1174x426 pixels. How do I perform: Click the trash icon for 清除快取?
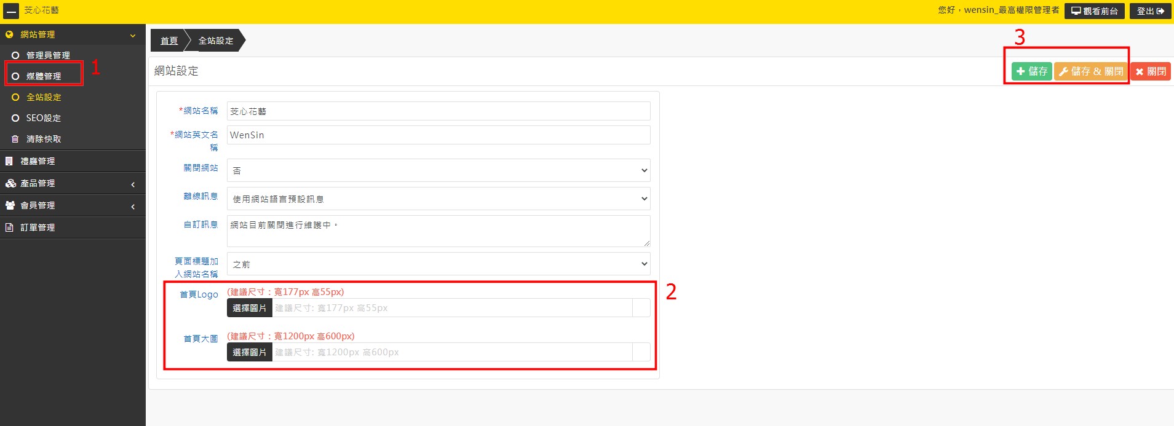(15, 139)
